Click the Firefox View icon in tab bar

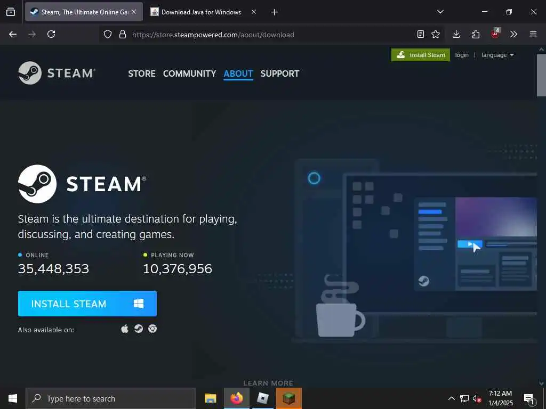[11, 12]
